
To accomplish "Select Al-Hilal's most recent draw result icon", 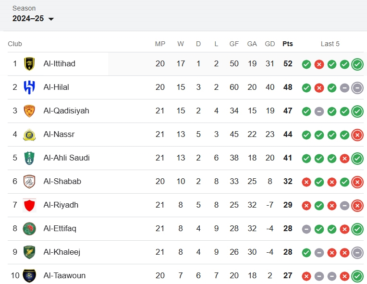I will point(357,88).
